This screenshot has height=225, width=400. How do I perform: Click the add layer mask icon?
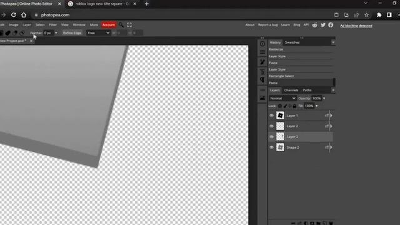[312, 223]
